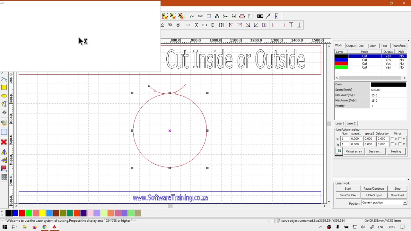Align objects to the bottom edge

[299, 25]
